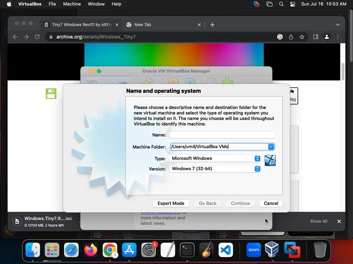The width and height of the screenshot is (353, 264).
Task: Open Finder from the Dock
Action: pyautogui.click(x=33, y=250)
